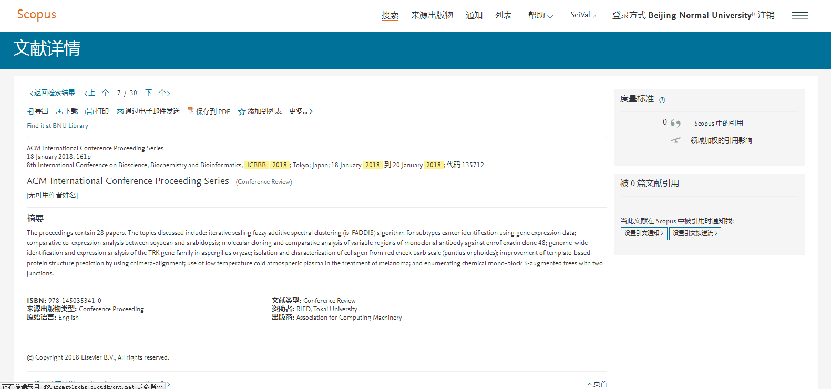Click Scopus 中的引用 label
The width and height of the screenshot is (831, 389).
click(719, 123)
